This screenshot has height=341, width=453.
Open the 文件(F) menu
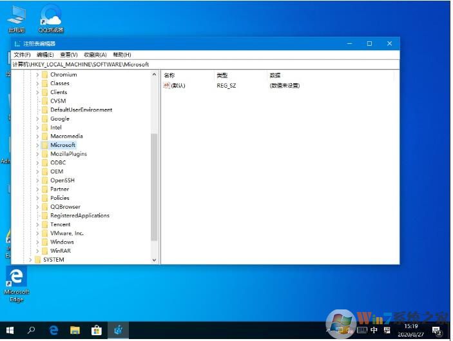22,55
